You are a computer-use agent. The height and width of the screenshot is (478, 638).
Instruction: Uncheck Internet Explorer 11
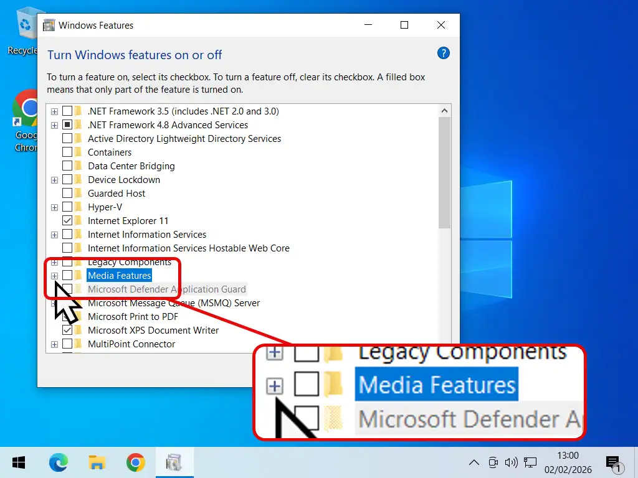coord(67,220)
